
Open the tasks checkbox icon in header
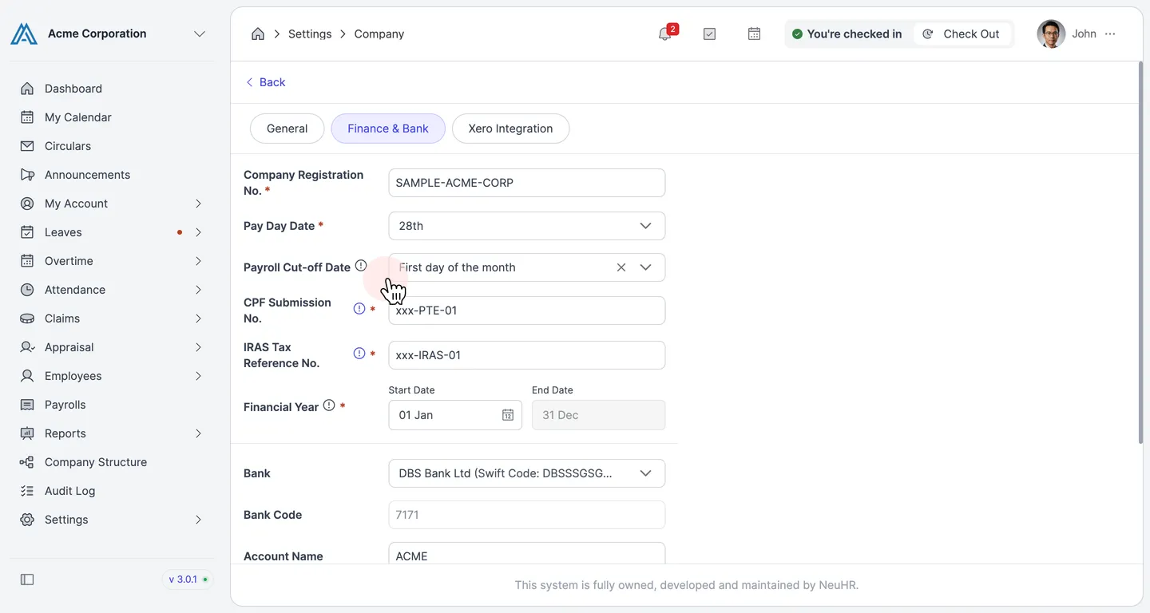(709, 34)
